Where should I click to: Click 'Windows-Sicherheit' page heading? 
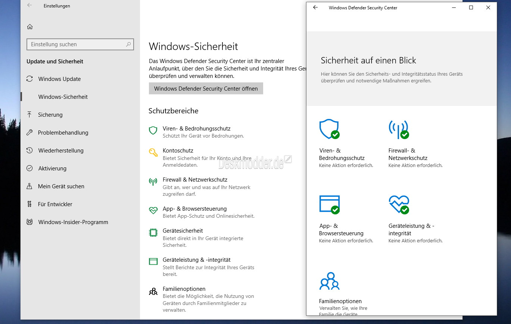(x=193, y=47)
